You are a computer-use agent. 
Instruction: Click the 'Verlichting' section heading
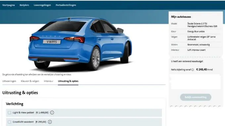pyautogui.click(x=15, y=104)
